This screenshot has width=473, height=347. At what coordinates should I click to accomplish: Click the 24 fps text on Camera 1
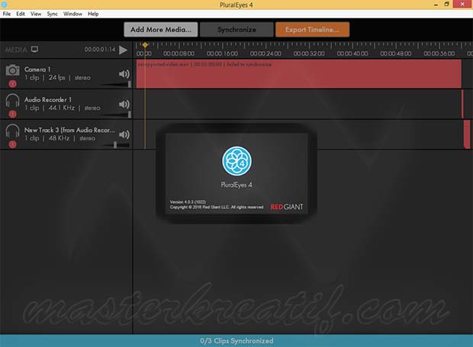(x=56, y=78)
